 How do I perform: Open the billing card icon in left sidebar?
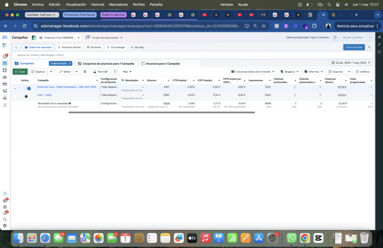pyautogui.click(x=5, y=84)
